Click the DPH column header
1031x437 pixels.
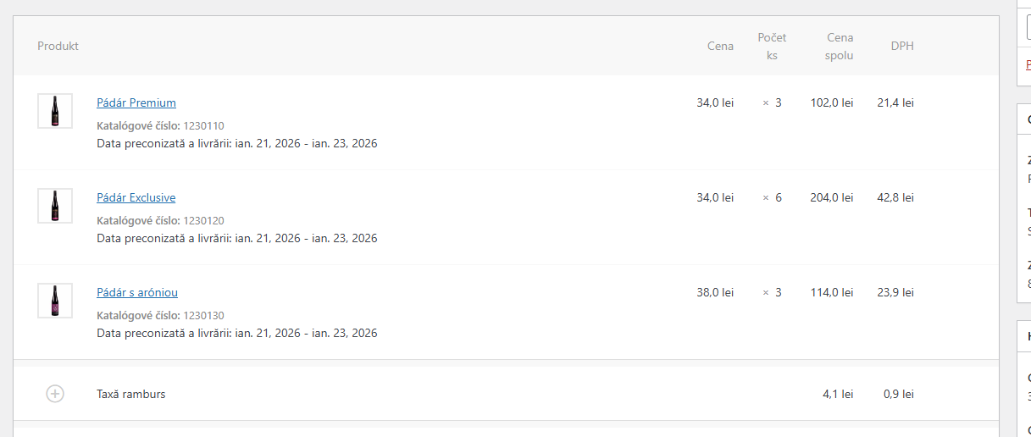click(x=902, y=46)
